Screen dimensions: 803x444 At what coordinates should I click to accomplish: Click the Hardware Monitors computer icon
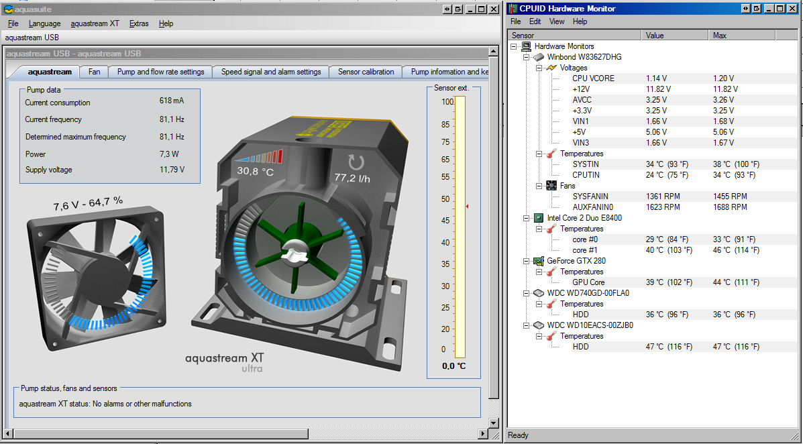(x=526, y=46)
